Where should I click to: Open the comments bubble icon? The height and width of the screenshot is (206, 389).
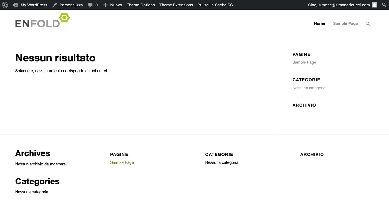pos(90,5)
